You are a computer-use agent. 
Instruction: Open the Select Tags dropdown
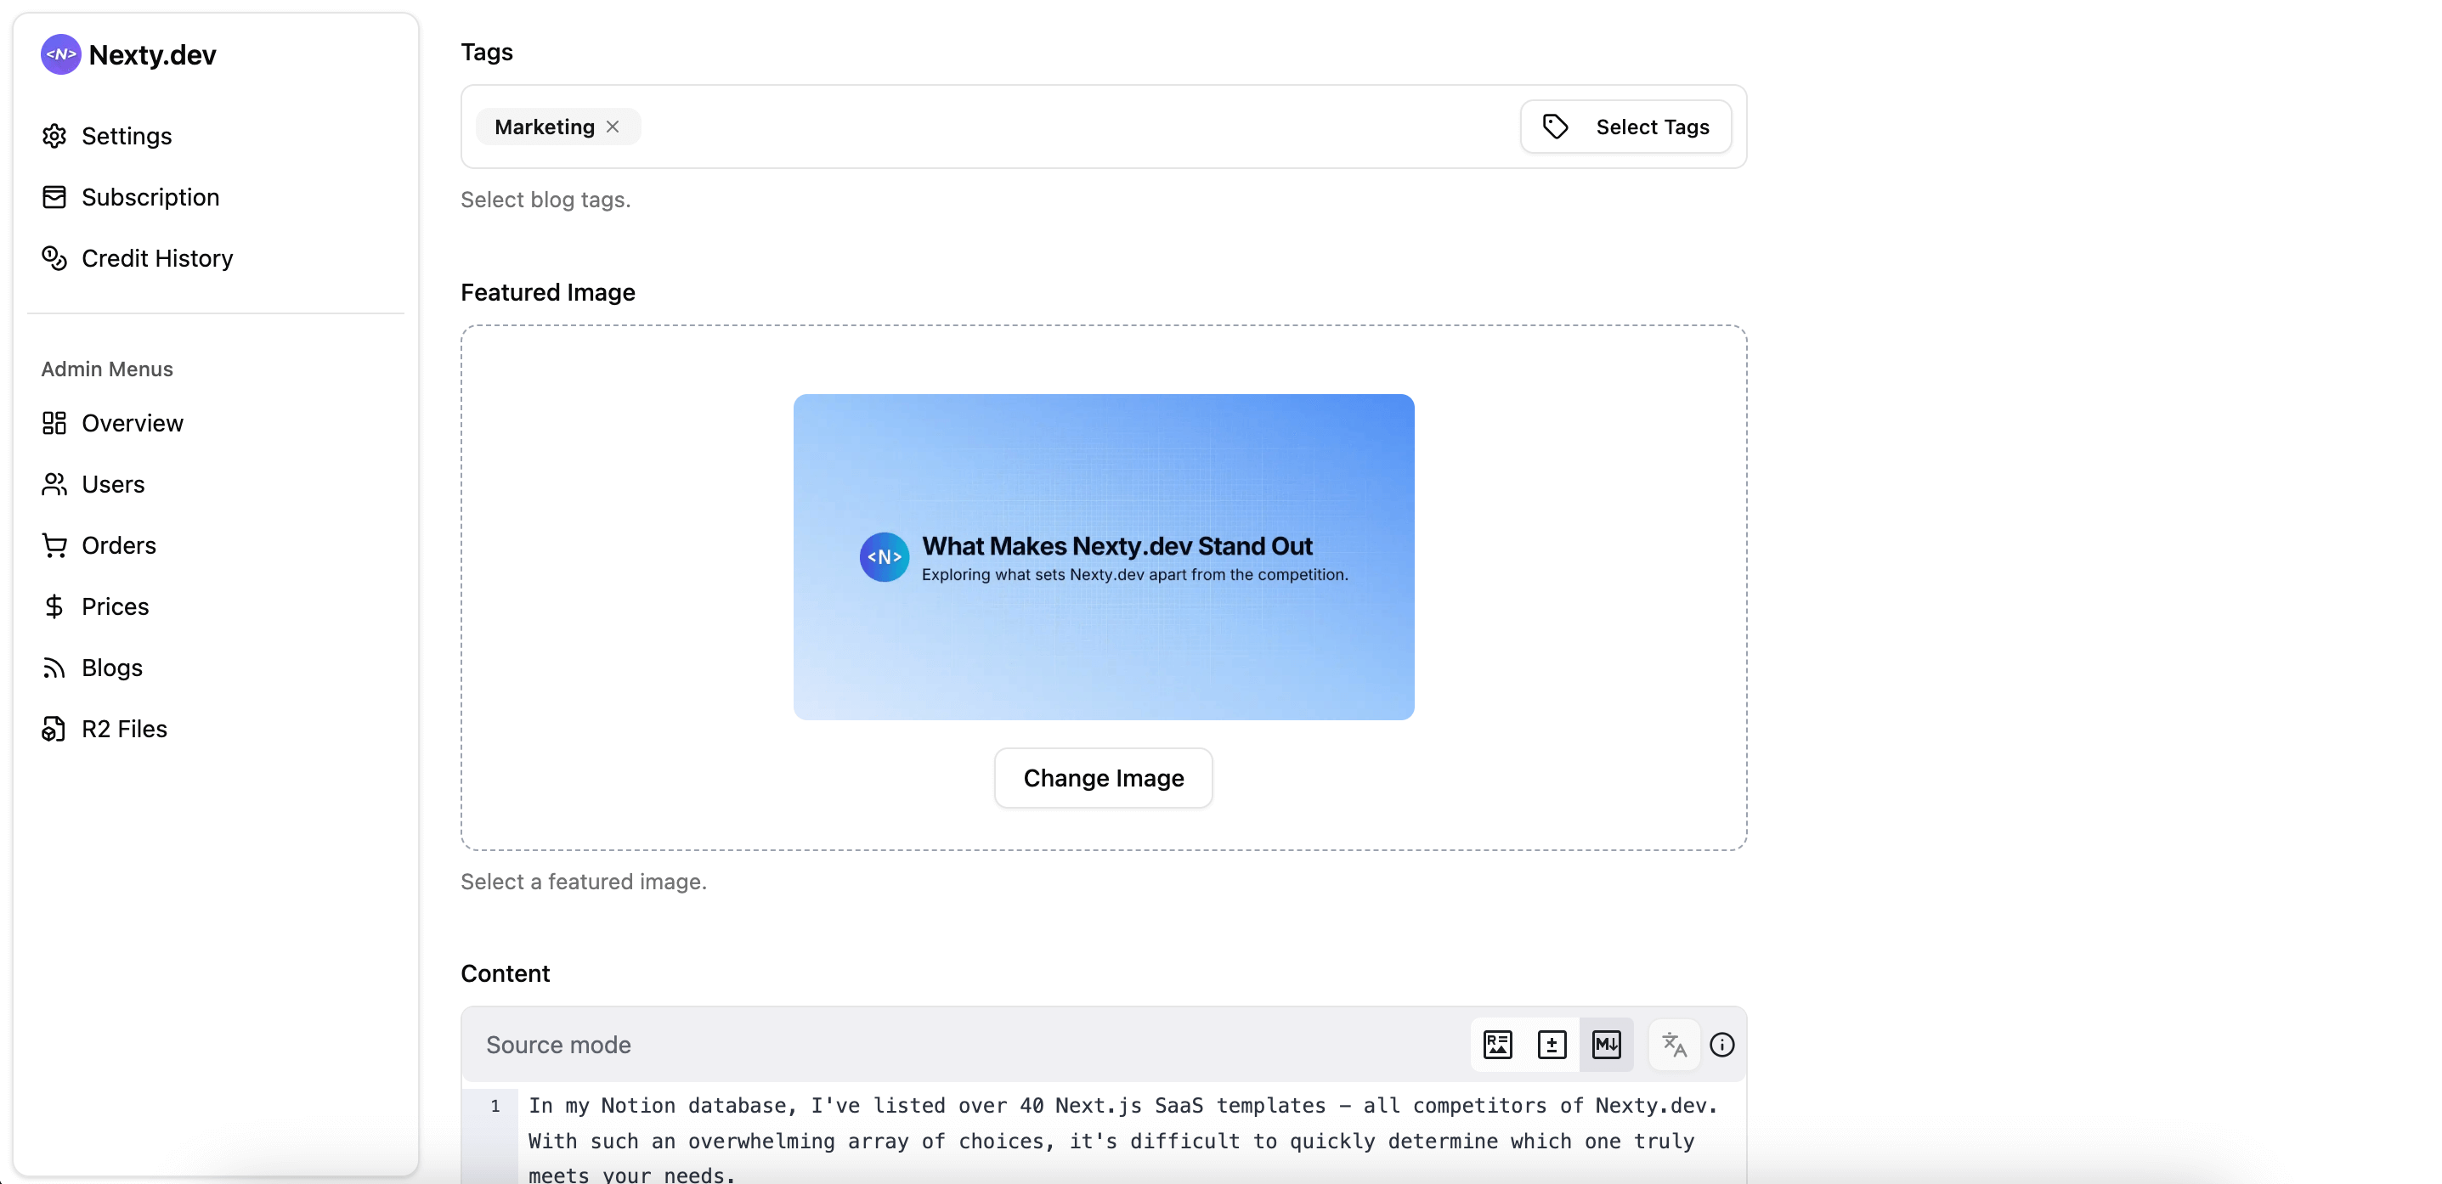pos(1625,127)
